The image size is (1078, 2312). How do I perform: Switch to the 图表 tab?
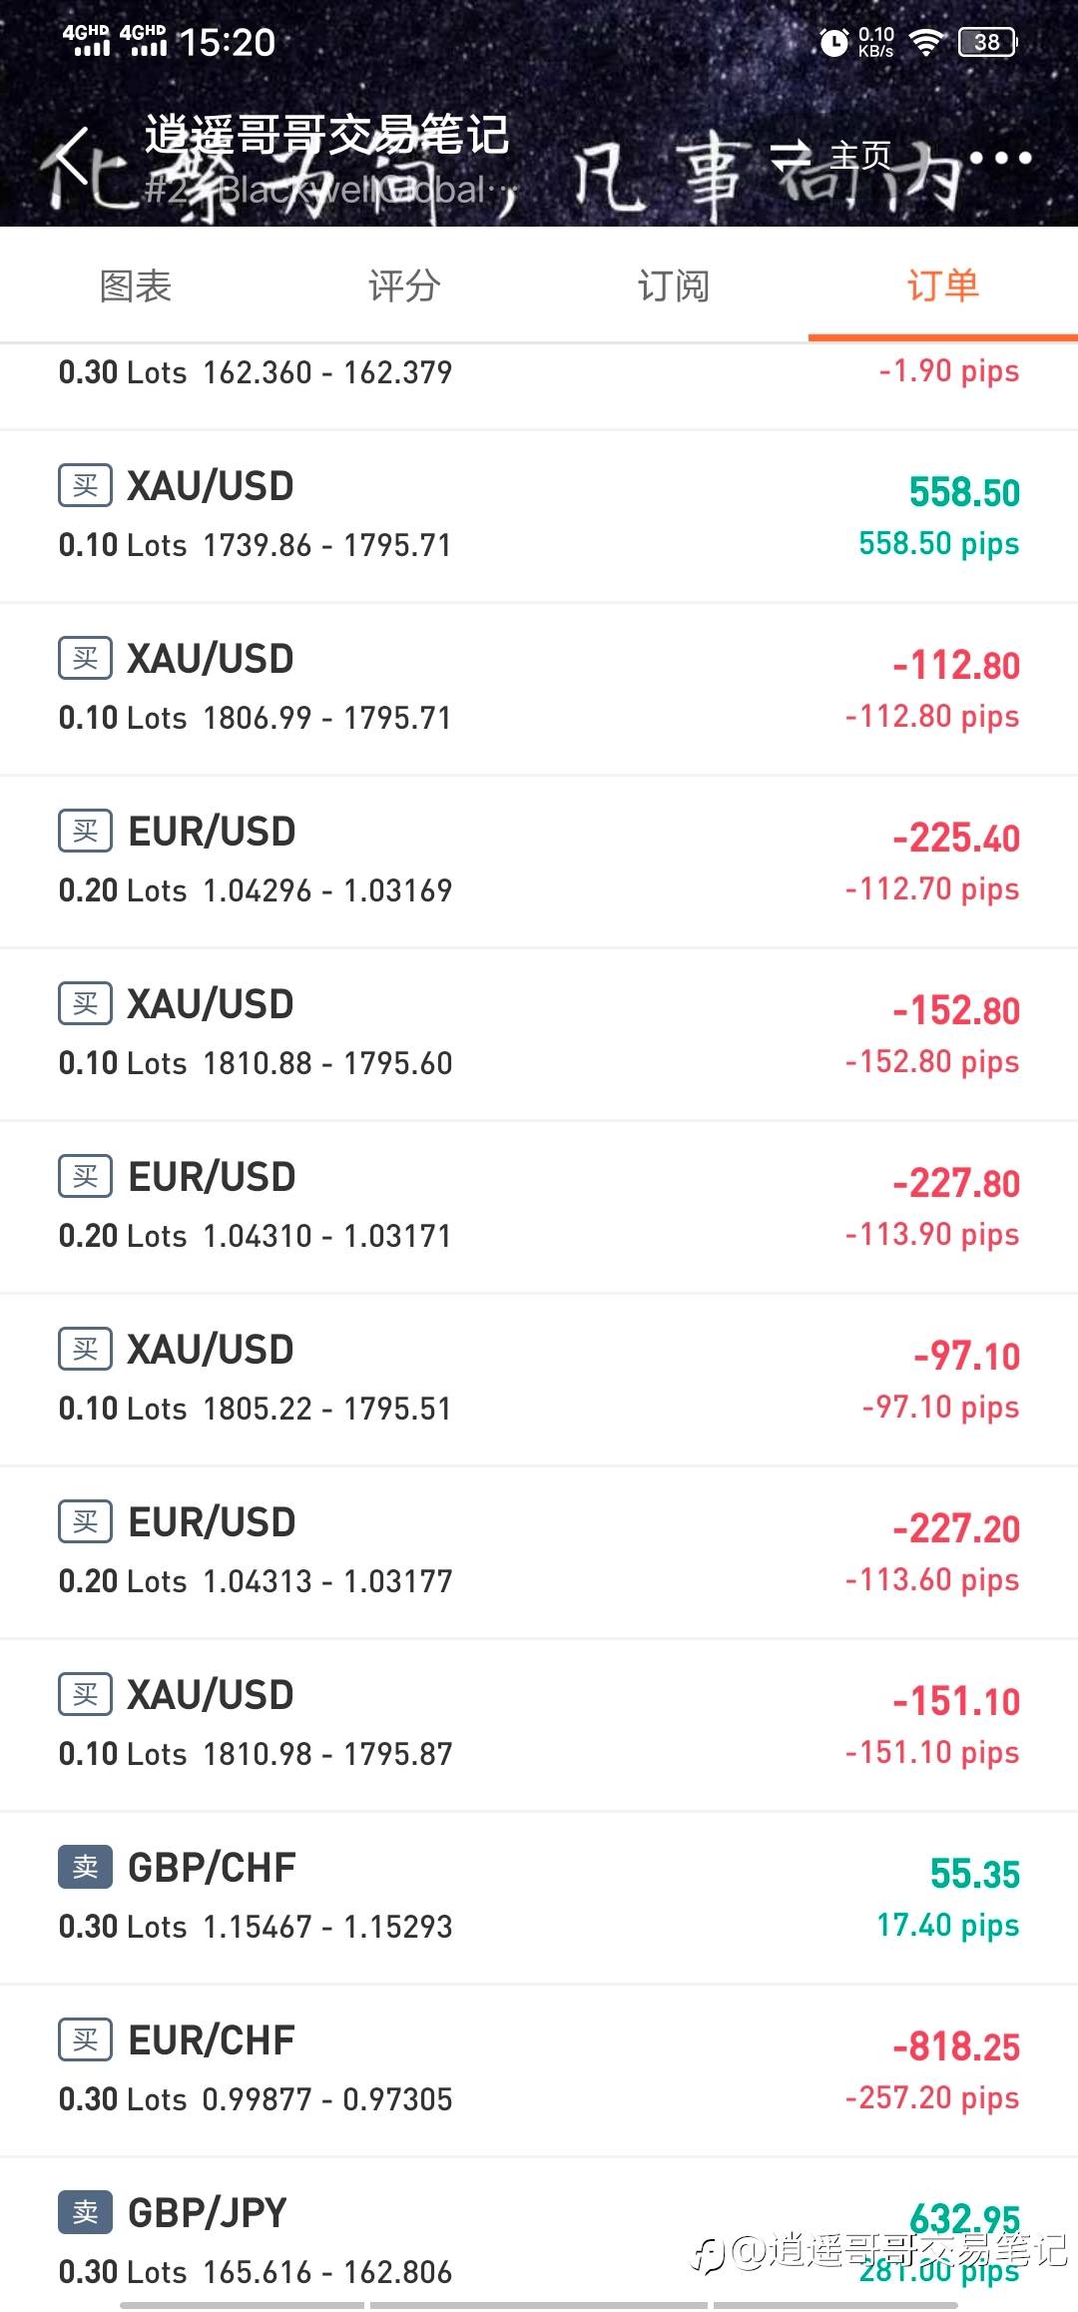click(x=136, y=287)
